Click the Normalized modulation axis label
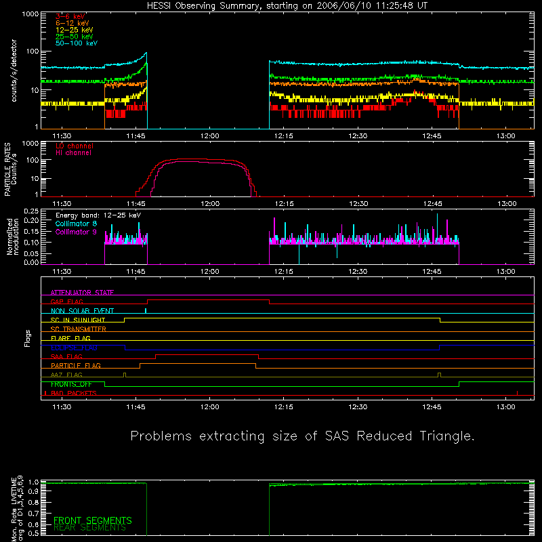This screenshot has height=542, width=542. (x=13, y=236)
